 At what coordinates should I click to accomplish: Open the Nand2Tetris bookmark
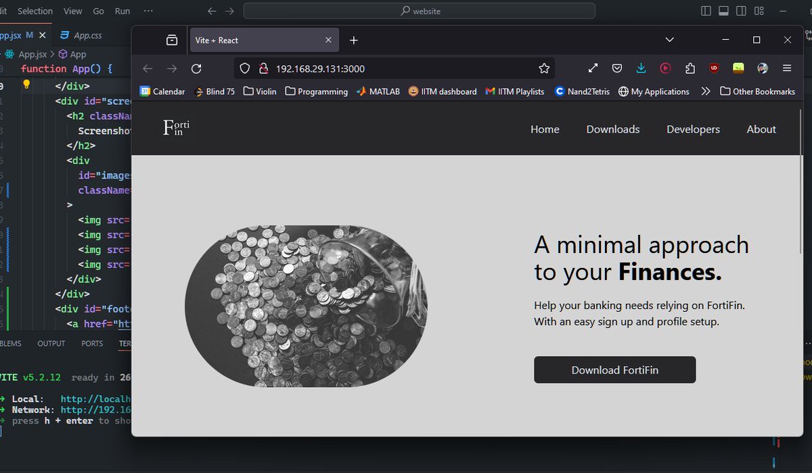[583, 91]
